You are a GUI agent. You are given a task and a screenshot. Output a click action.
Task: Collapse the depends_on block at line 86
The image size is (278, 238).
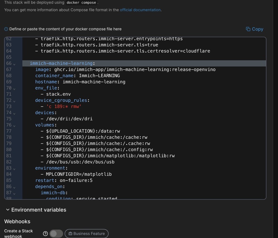tap(14, 187)
